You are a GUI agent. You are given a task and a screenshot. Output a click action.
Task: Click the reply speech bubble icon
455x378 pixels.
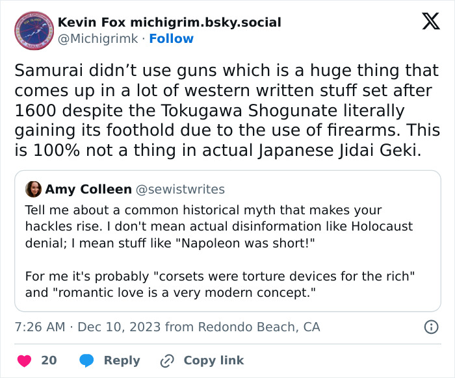(87, 360)
